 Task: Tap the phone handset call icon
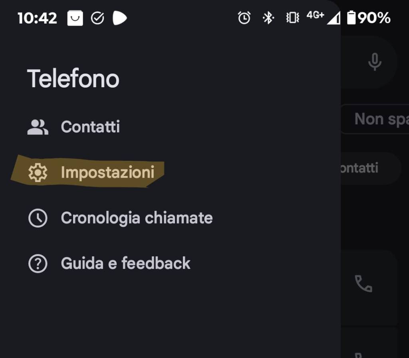(363, 284)
